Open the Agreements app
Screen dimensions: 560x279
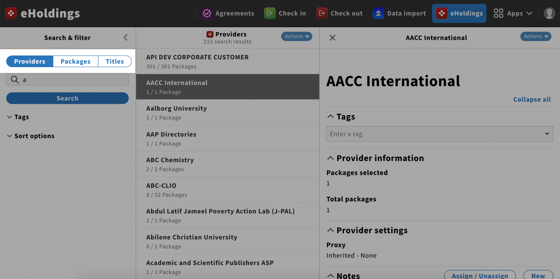coord(228,13)
